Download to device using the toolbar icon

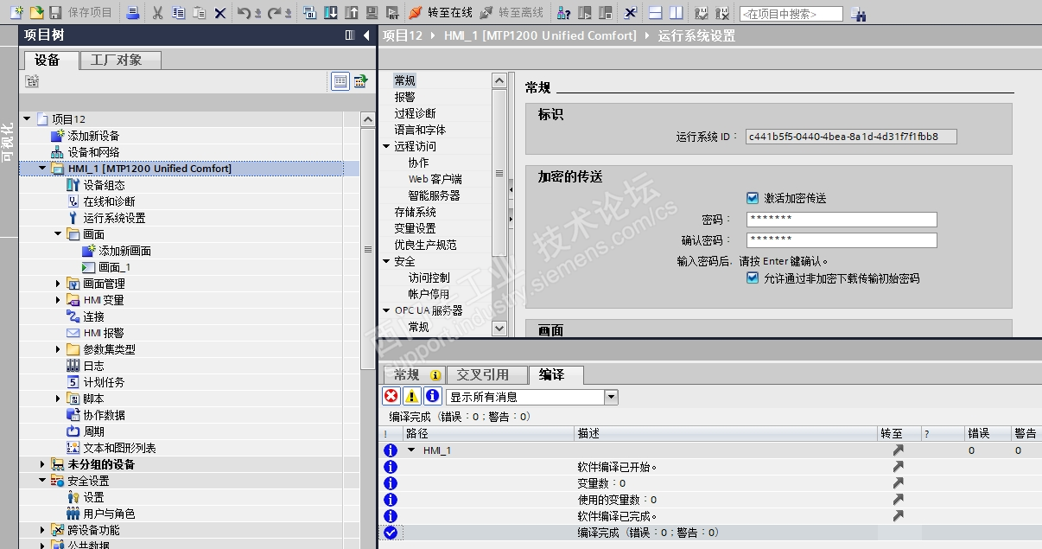[330, 13]
